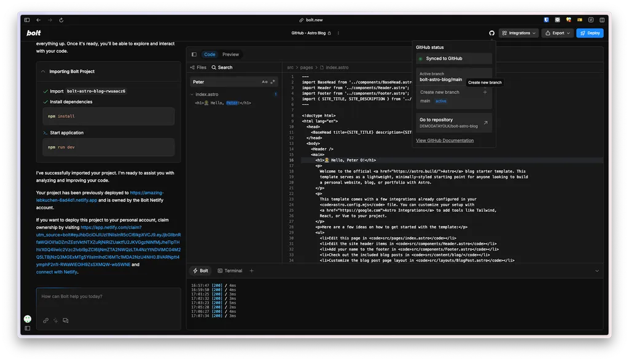Open the Export dropdown
The image size is (629, 361).
[x=557, y=33]
